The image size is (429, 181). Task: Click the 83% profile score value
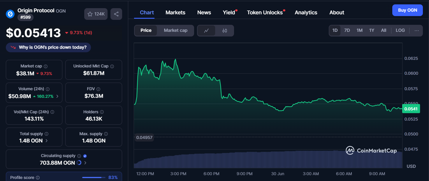click(113, 177)
